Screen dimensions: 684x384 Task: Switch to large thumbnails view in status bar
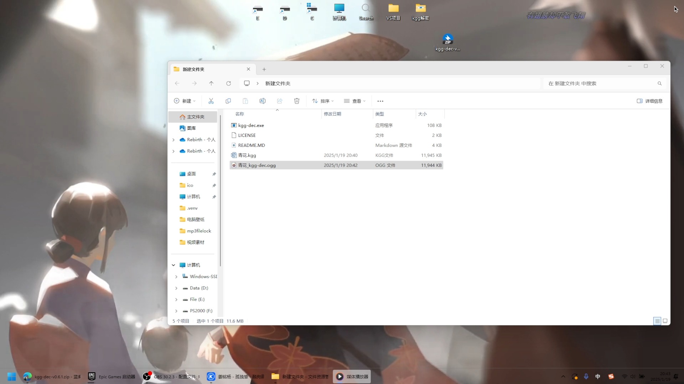(665, 321)
